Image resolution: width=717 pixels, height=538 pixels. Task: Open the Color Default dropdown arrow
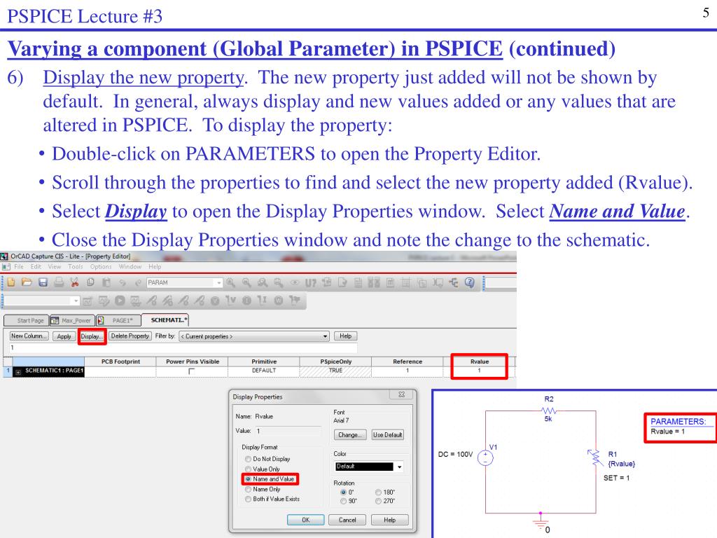(x=399, y=467)
